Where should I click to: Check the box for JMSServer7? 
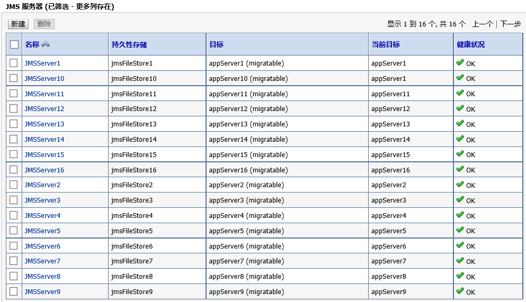pyautogui.click(x=13, y=261)
